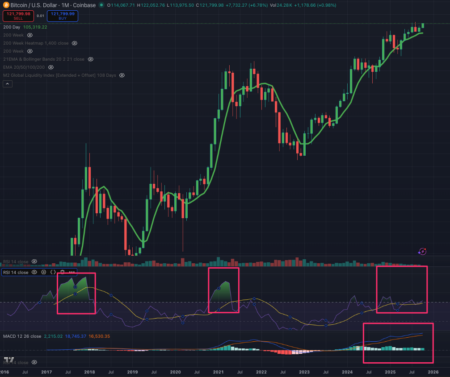
Task: Click the MACD histogram value 2,215.02
Action: click(53, 336)
